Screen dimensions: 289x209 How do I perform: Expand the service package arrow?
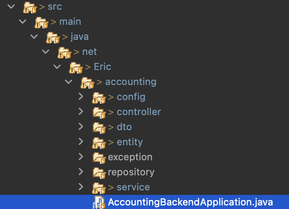[80, 187]
